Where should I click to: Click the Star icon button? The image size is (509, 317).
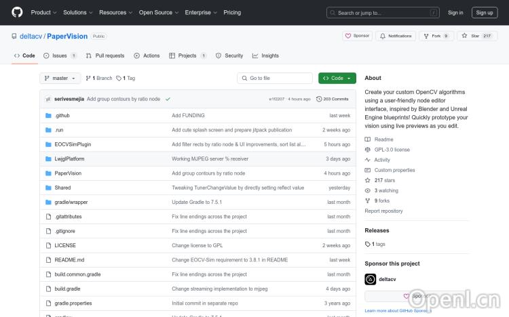pos(465,36)
